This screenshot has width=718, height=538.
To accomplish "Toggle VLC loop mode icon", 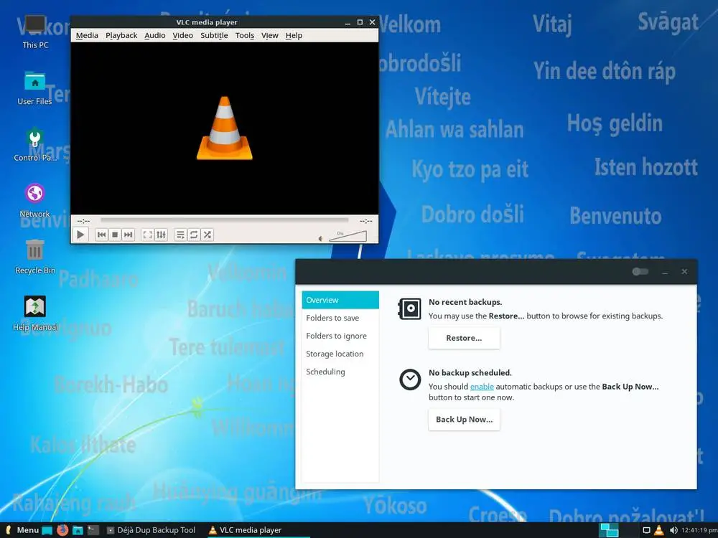I will 194,235.
